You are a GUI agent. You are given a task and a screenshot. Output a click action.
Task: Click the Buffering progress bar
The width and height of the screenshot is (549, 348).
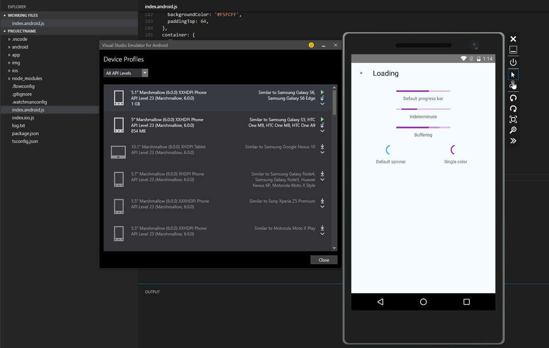coord(423,127)
